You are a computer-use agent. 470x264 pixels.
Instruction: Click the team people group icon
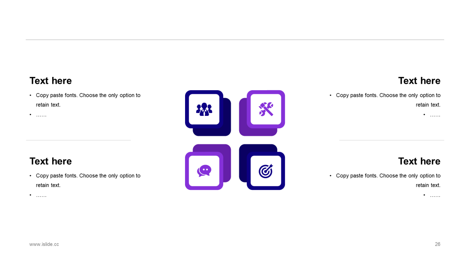pyautogui.click(x=204, y=109)
